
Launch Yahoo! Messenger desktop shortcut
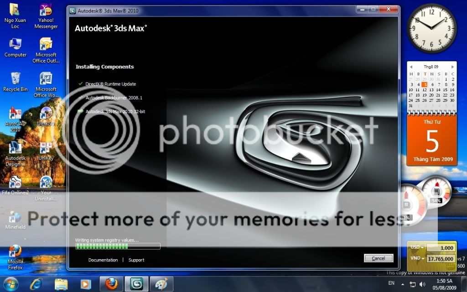click(x=46, y=16)
